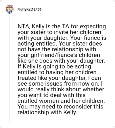
Task: Click the line 'You may need to reconsider this'
Action: click(x=60, y=107)
